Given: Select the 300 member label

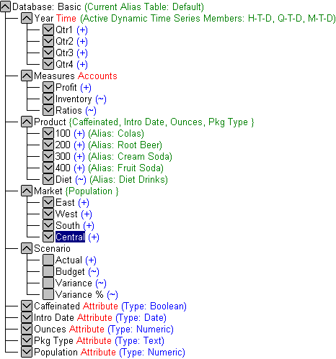Looking at the screenshot, I should coord(63,156).
